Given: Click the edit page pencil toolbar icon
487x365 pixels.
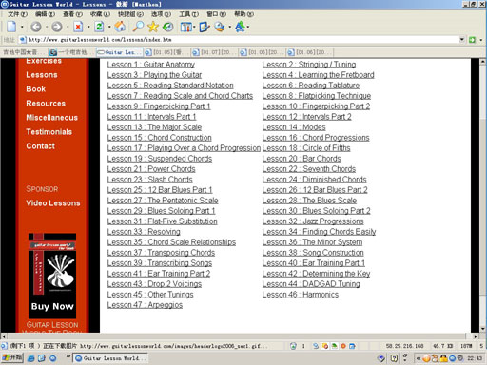Looking at the screenshot, I should [204, 27].
